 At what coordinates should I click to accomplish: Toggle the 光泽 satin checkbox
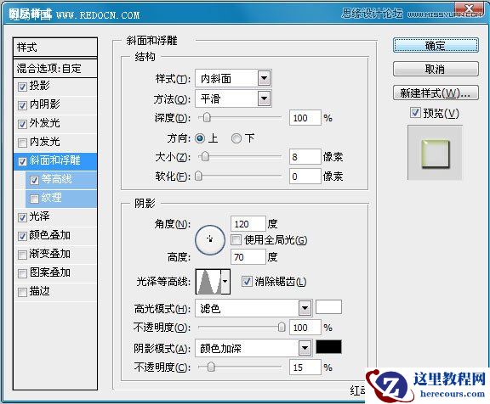[22, 217]
